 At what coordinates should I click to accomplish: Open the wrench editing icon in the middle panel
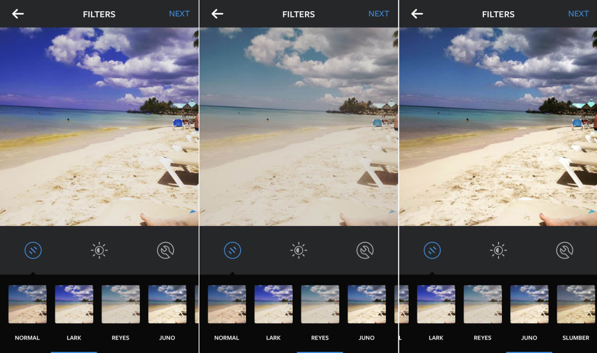365,250
